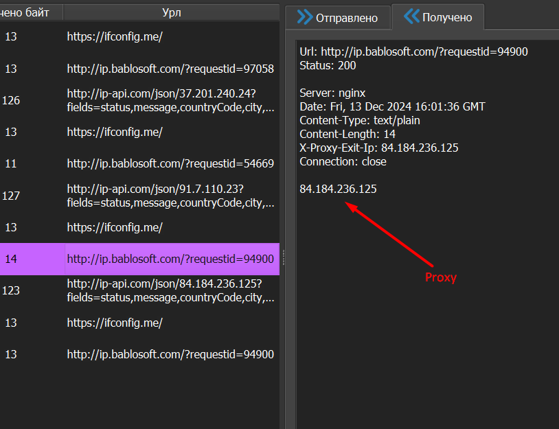
Task: Select topmost ifconfig.me row in list
Action: coord(115,37)
